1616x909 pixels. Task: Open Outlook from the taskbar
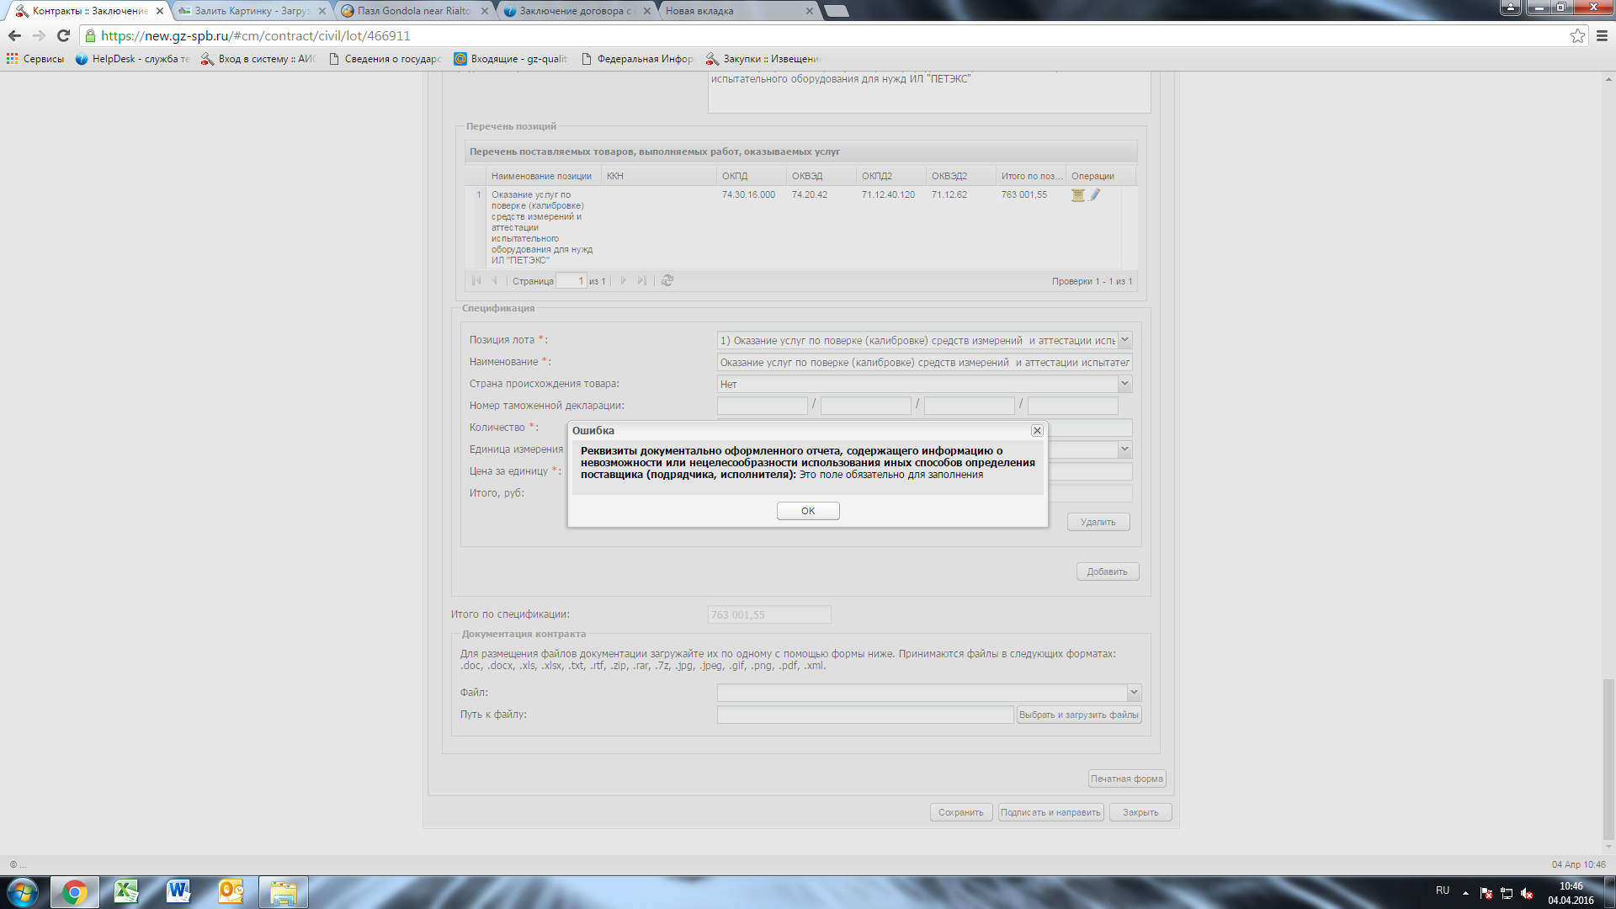tap(231, 892)
